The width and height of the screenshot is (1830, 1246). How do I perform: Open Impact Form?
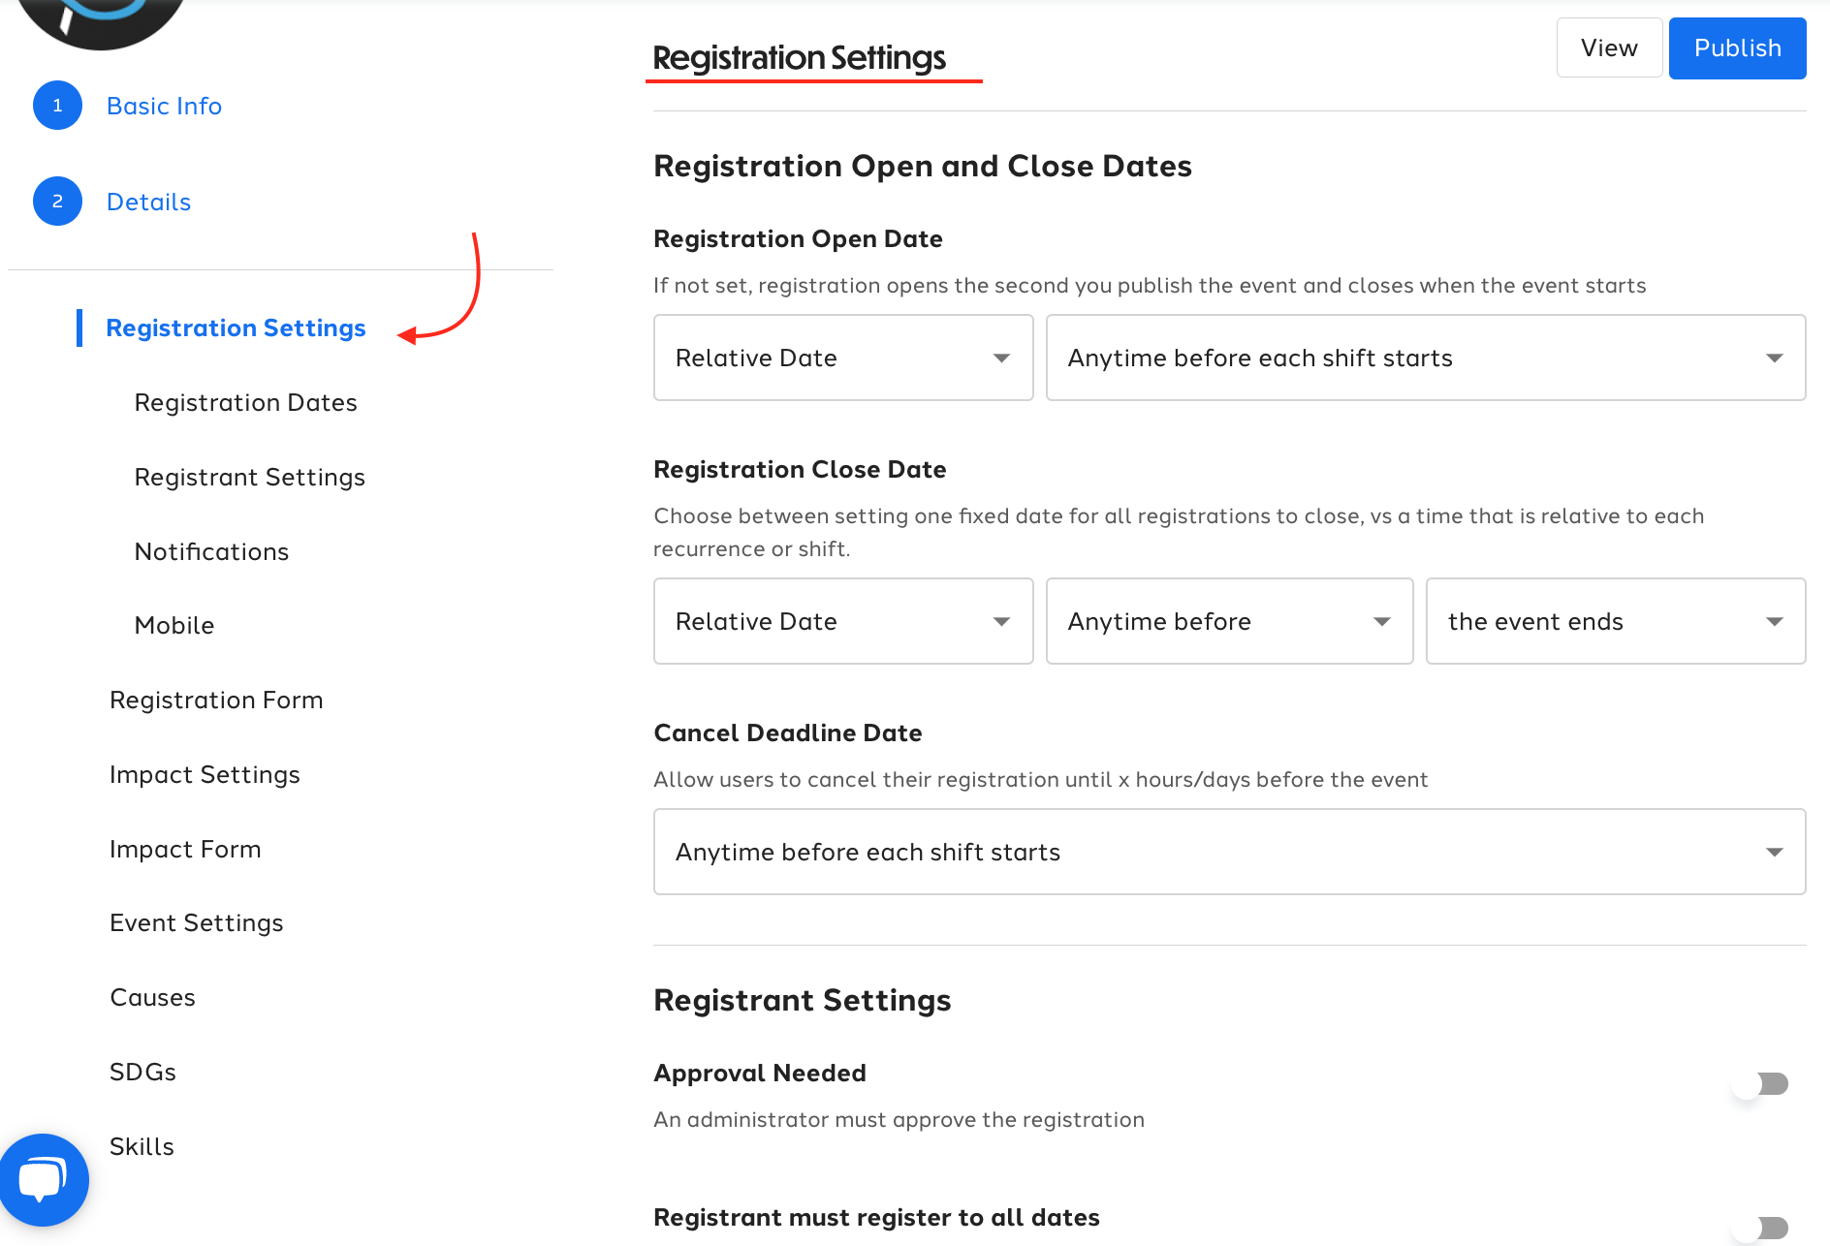coord(185,849)
